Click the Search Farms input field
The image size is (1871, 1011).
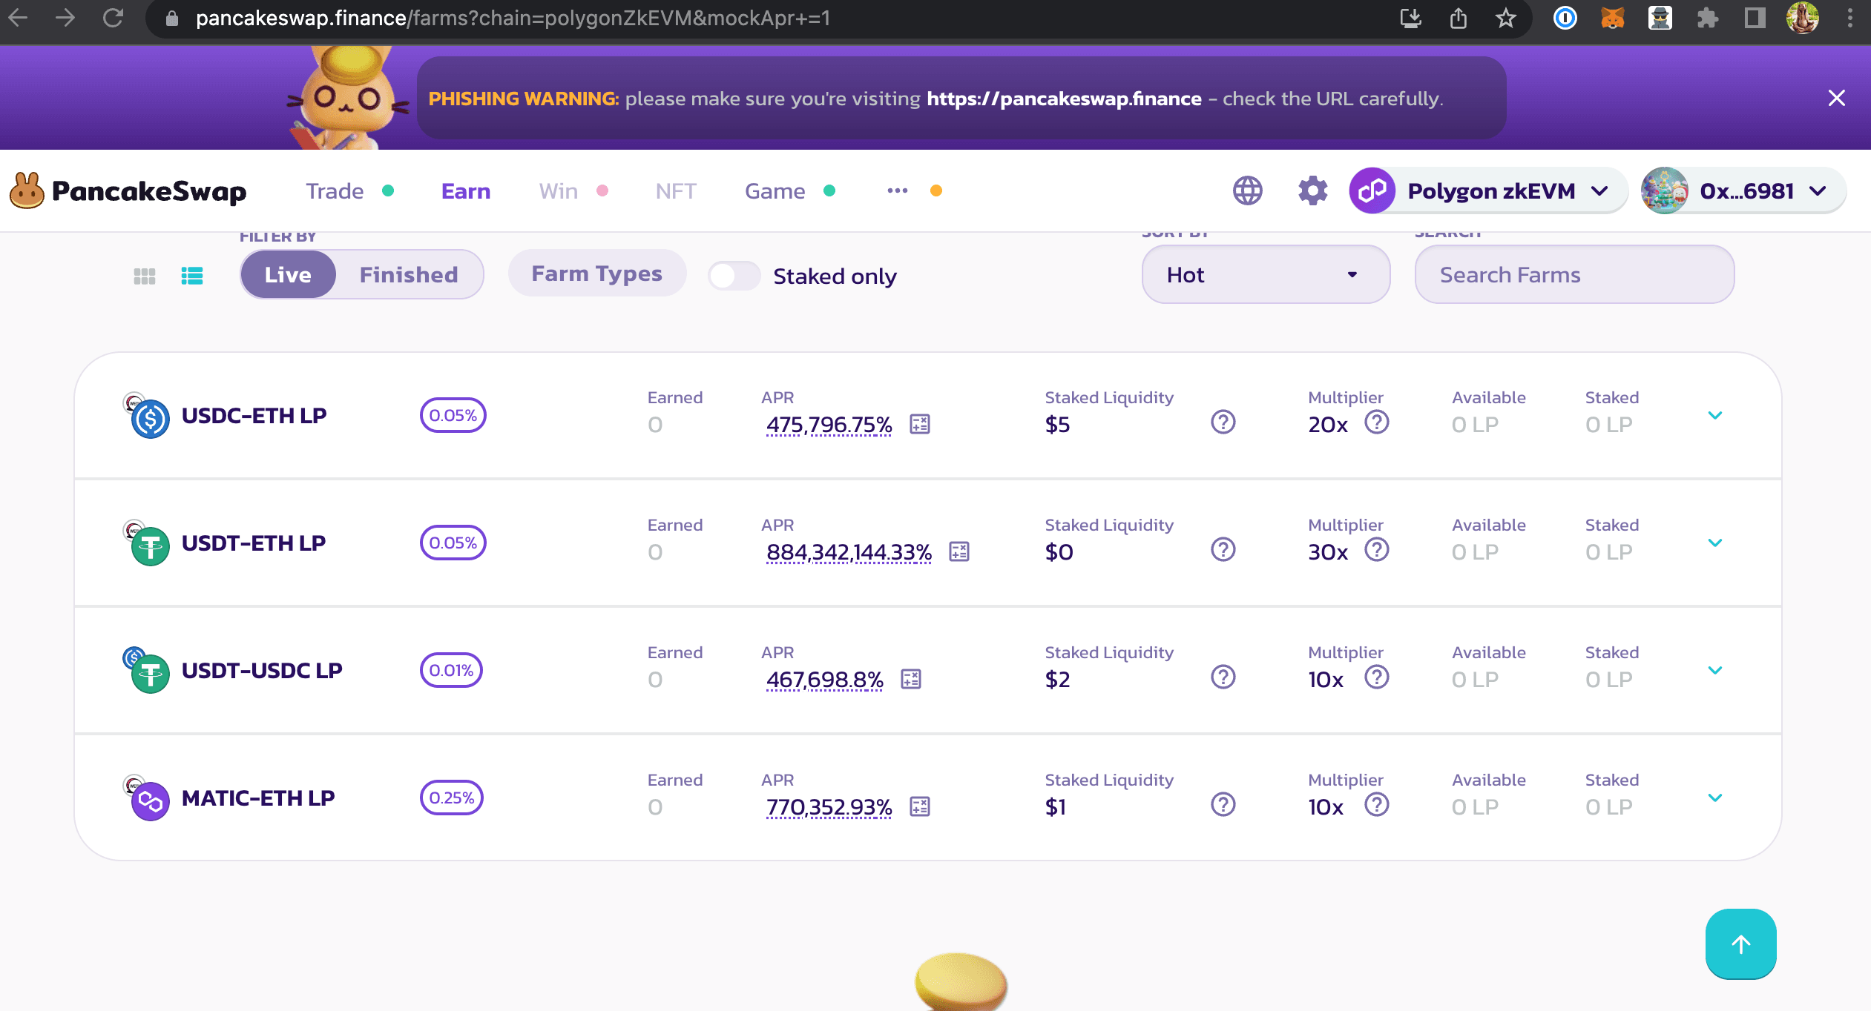pos(1574,275)
